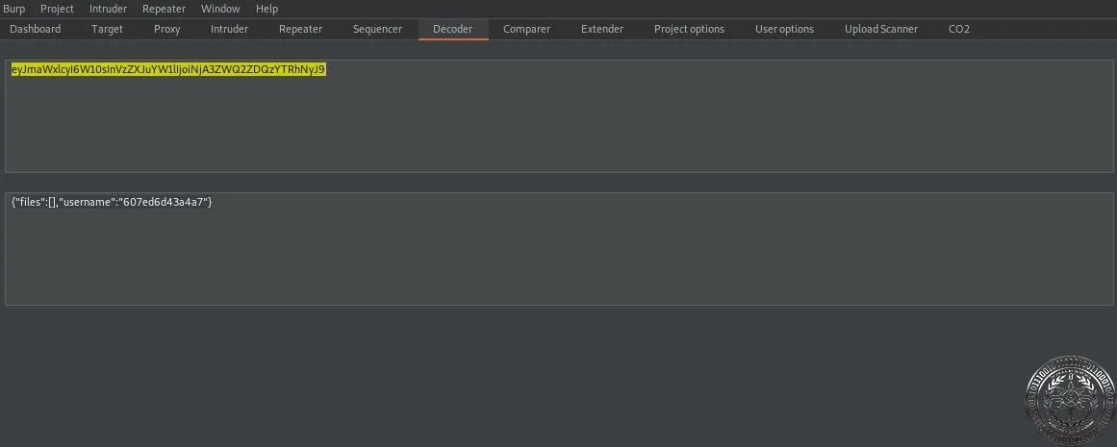Switch to the Dashboard tab
Viewport: 1117px width, 447px height.
(x=35, y=29)
